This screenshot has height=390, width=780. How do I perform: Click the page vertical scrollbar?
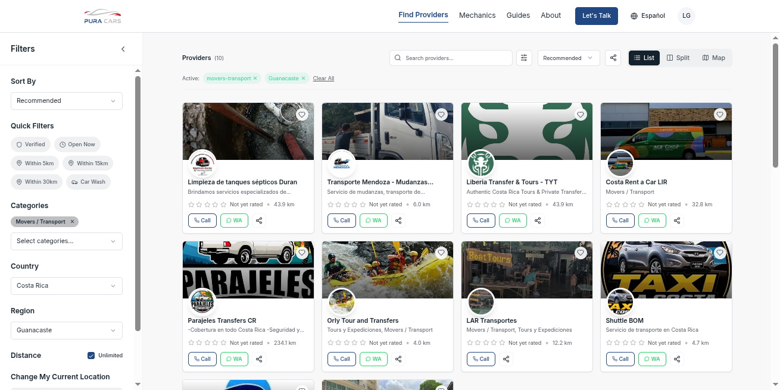(x=775, y=105)
